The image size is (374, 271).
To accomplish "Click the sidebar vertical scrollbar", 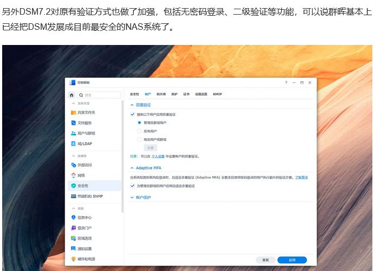I will 123,156.
